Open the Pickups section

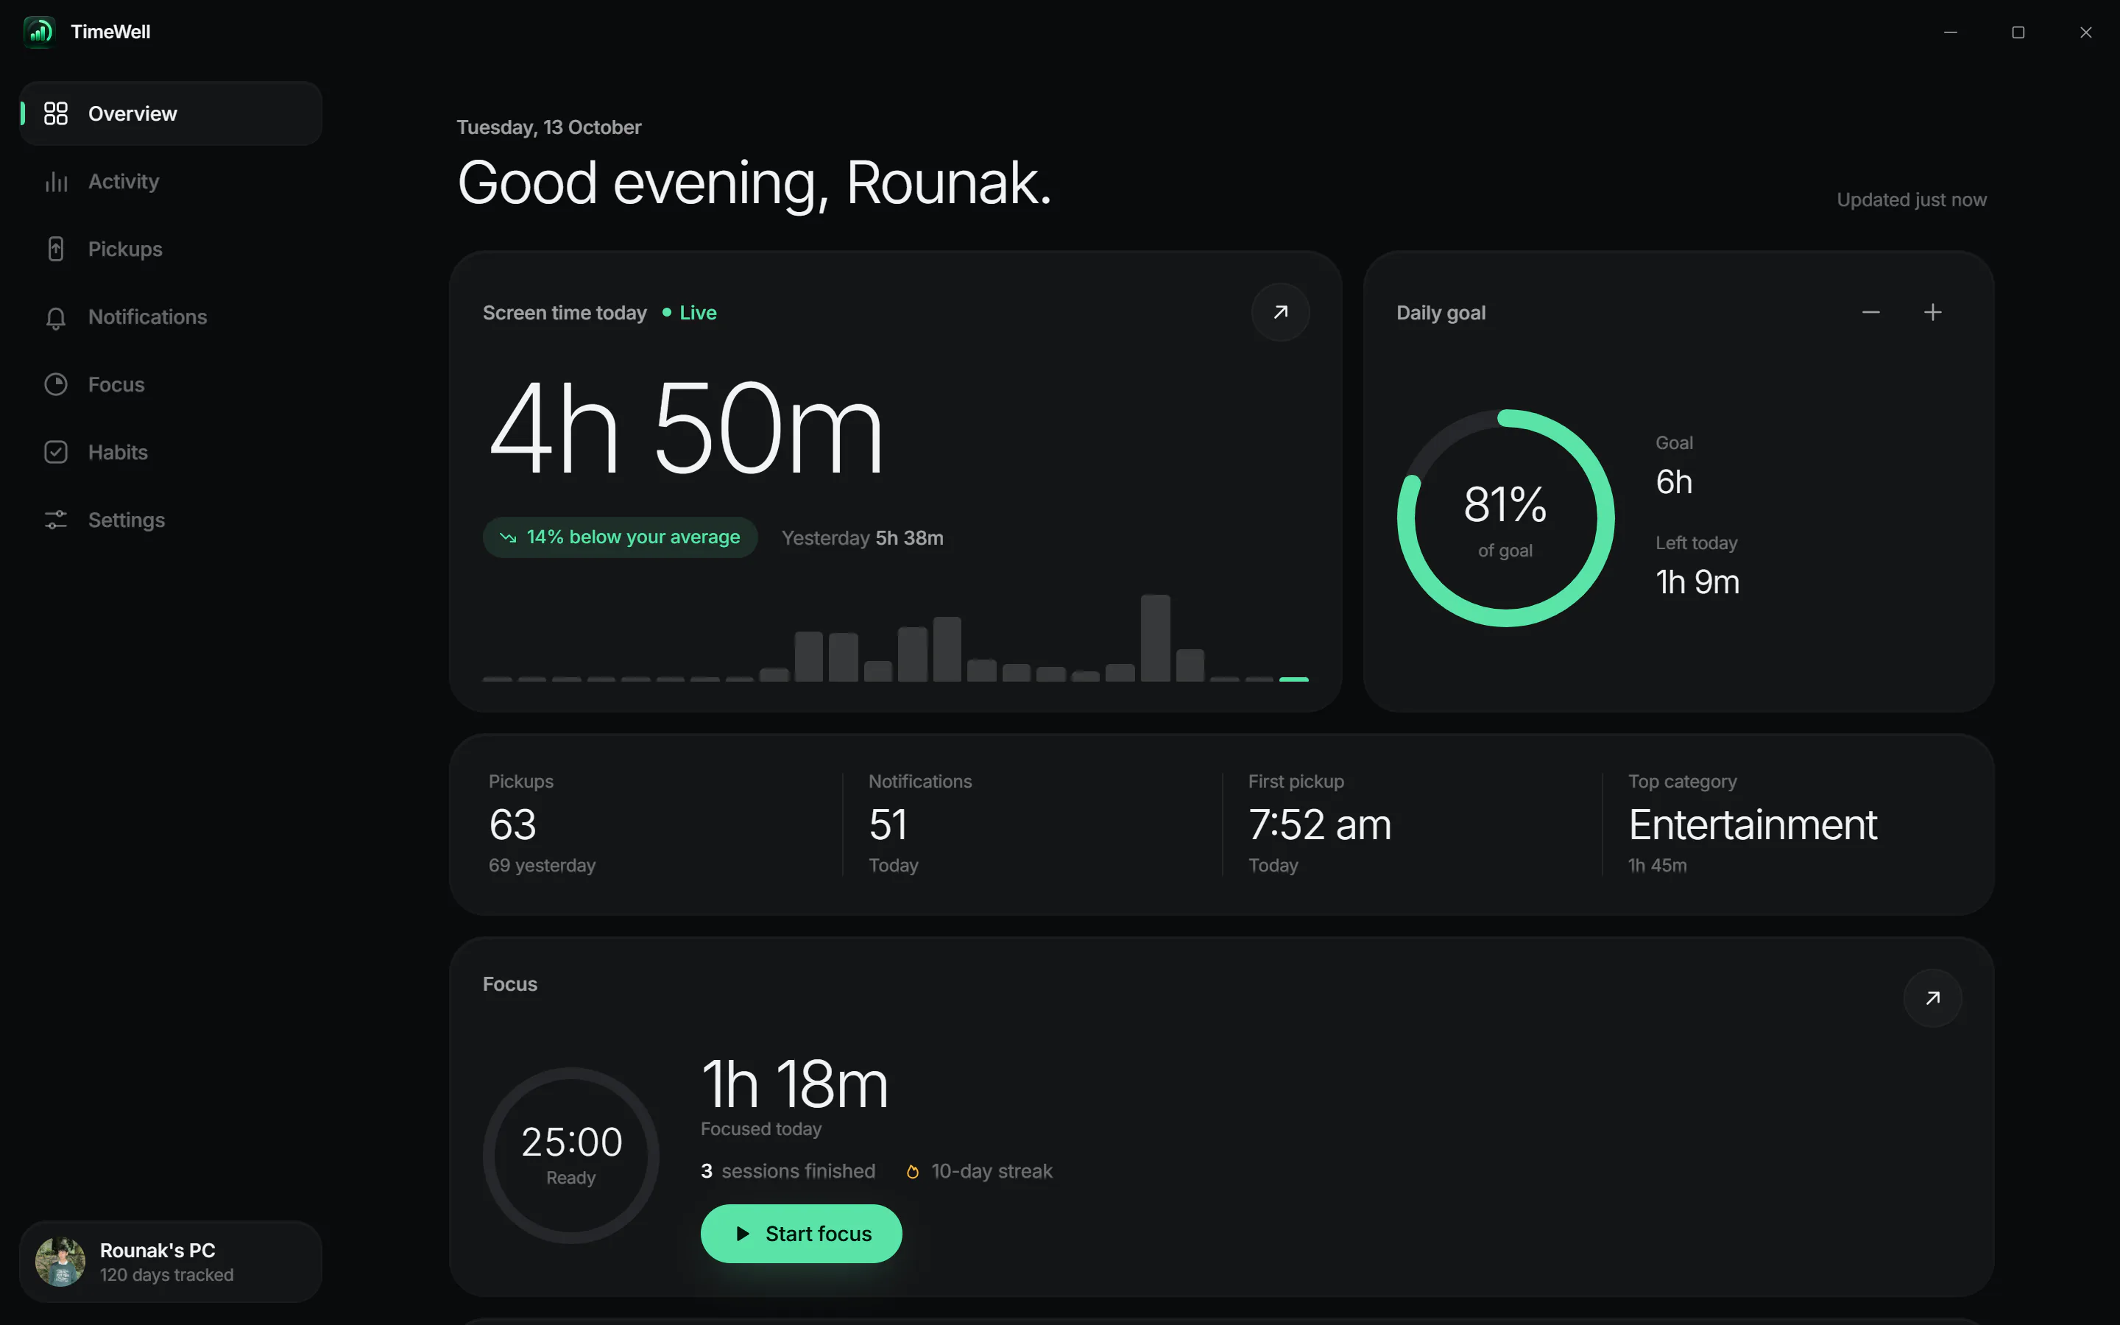click(x=171, y=249)
